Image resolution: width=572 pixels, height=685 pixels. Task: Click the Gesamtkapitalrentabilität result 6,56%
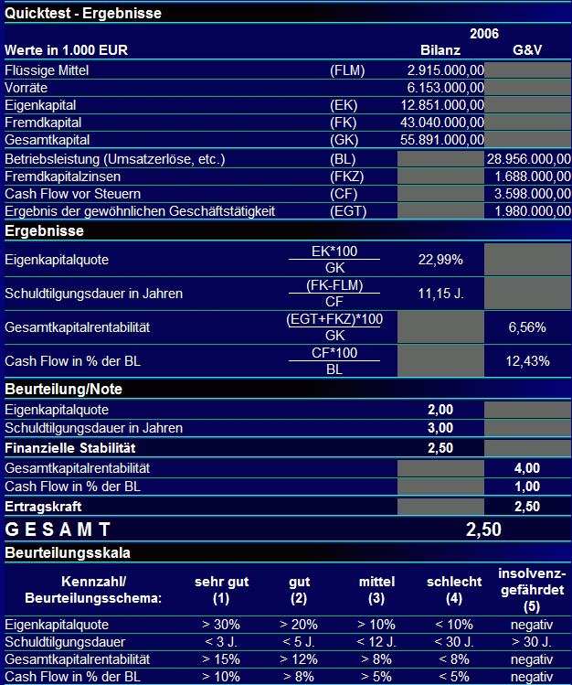click(x=528, y=327)
